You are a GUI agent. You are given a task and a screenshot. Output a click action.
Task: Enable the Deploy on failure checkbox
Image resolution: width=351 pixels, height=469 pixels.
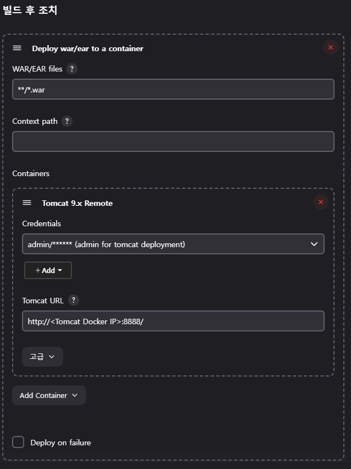[18, 442]
